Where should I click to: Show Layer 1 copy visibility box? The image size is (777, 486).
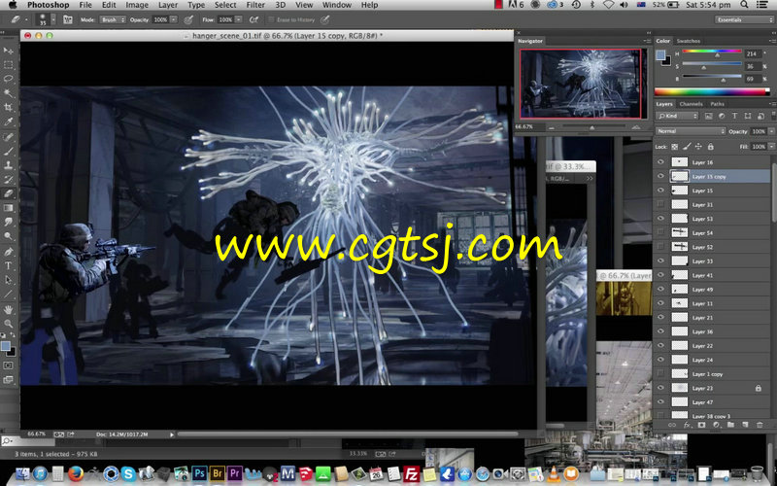click(x=660, y=374)
